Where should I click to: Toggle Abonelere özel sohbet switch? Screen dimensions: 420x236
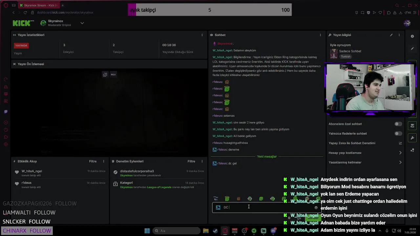tap(398, 124)
